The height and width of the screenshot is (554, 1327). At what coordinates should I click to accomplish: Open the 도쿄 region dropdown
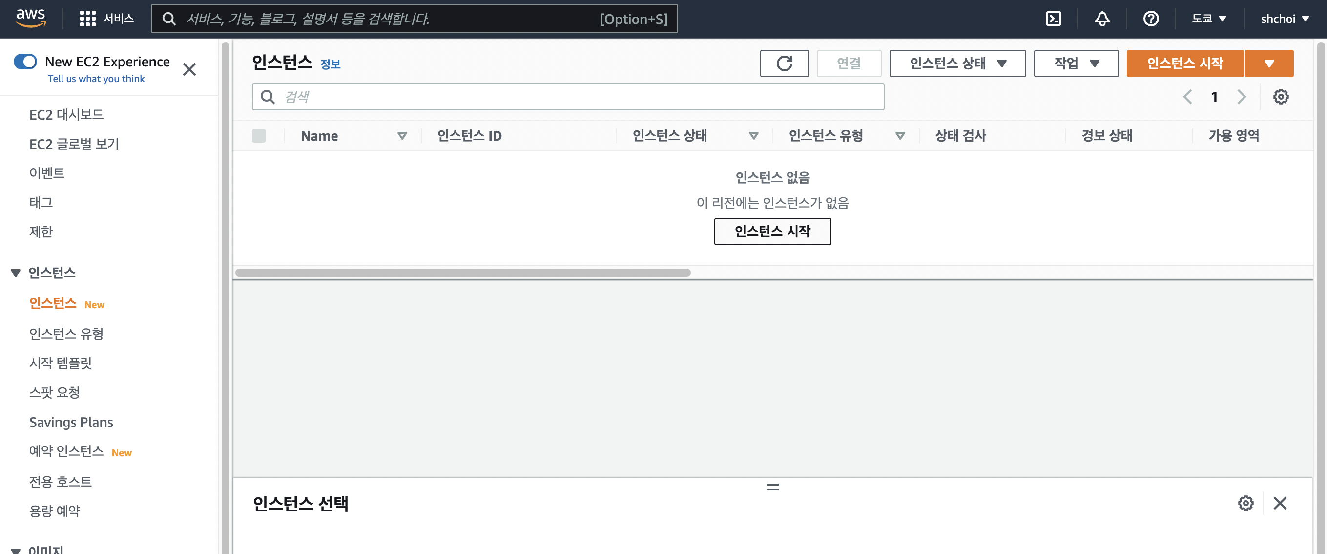[1208, 19]
